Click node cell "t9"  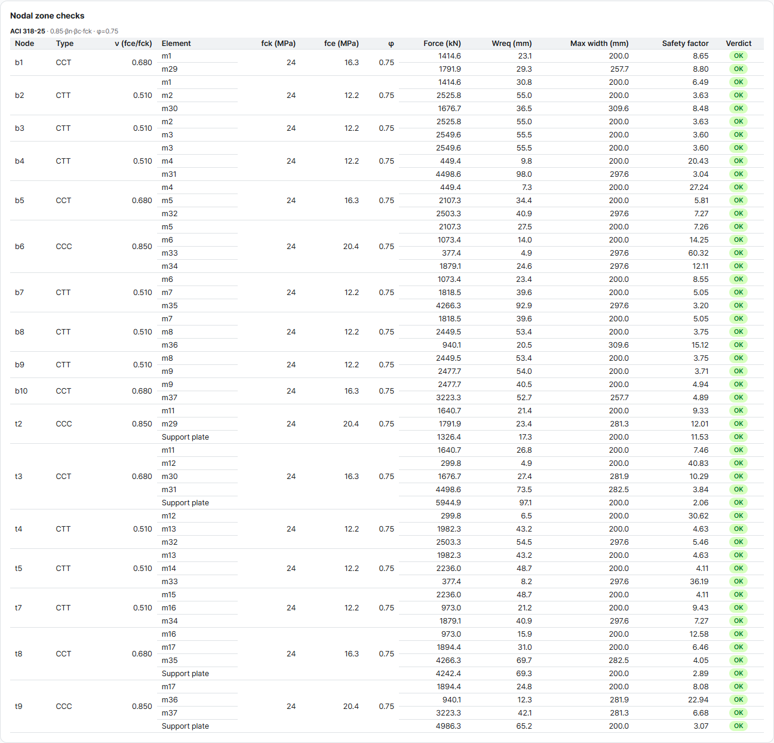pyautogui.click(x=19, y=706)
